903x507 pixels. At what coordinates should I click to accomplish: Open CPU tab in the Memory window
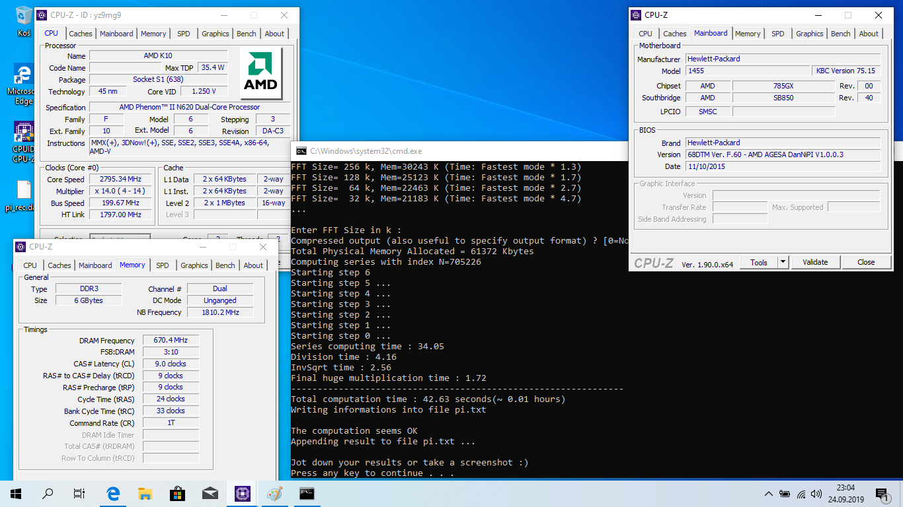click(30, 265)
